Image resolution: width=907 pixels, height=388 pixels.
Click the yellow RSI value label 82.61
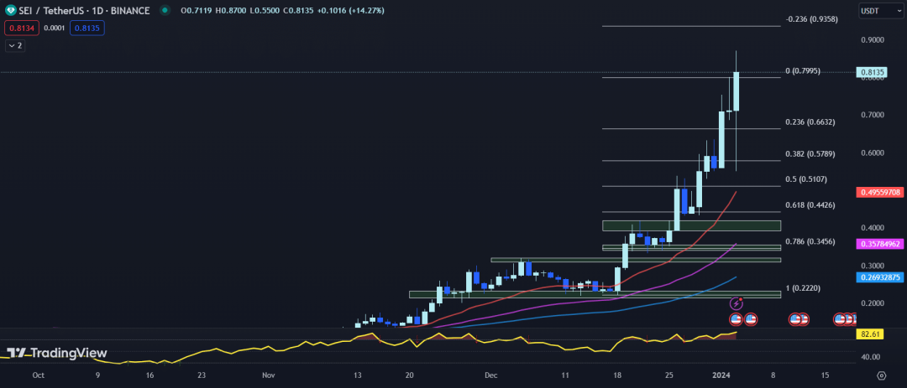pos(869,334)
